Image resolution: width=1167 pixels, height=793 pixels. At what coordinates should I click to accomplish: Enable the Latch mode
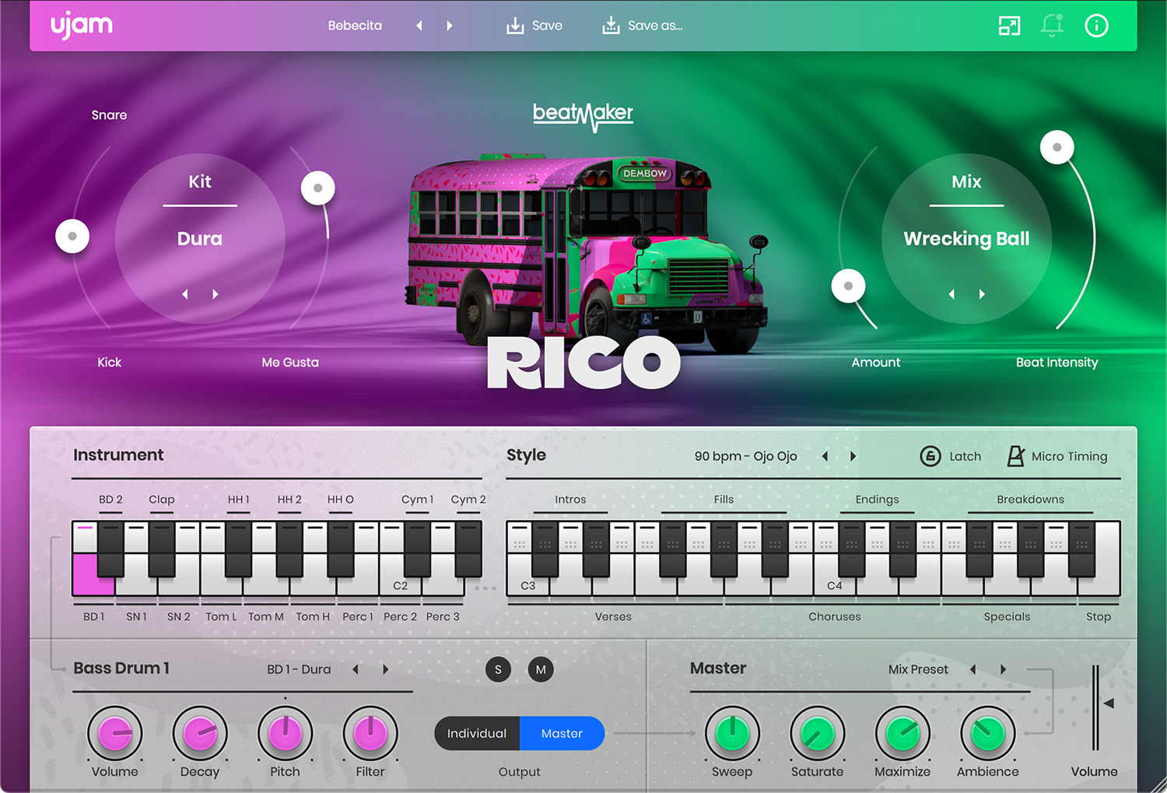pos(930,456)
